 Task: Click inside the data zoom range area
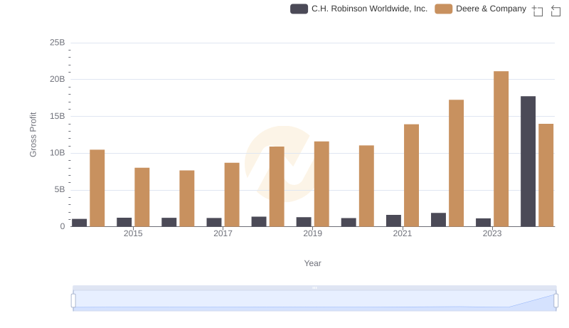314,300
